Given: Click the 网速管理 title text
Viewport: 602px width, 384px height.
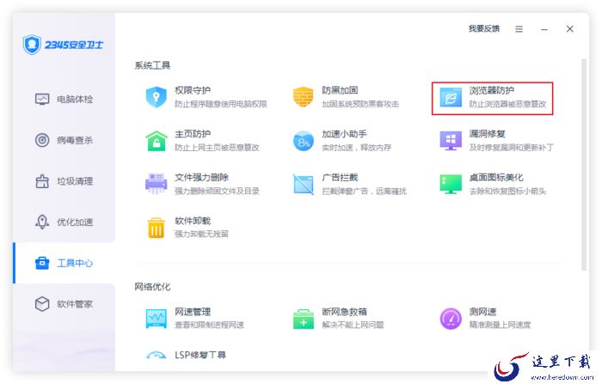Looking at the screenshot, I should [193, 312].
